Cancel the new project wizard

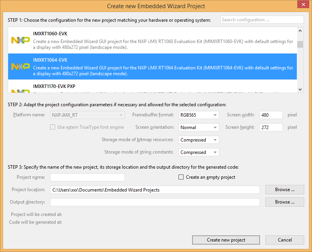284,240
